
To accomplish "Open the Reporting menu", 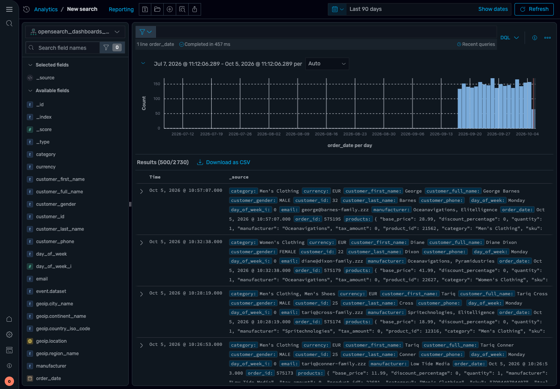I will click(x=121, y=9).
